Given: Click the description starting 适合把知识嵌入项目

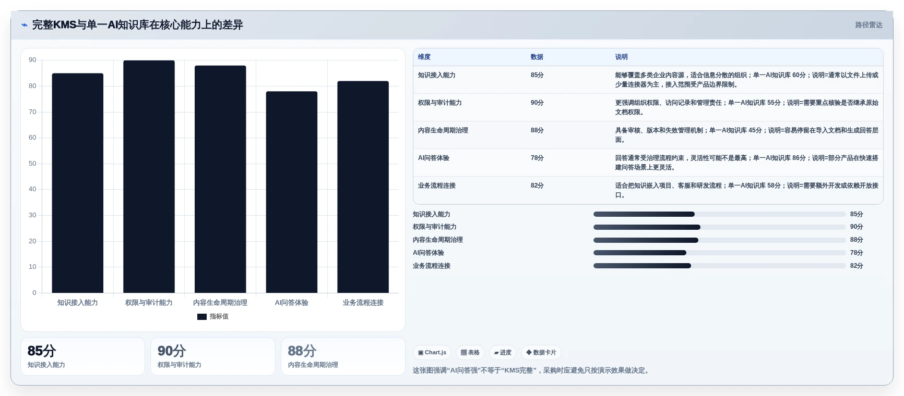Looking at the screenshot, I should (x=746, y=190).
